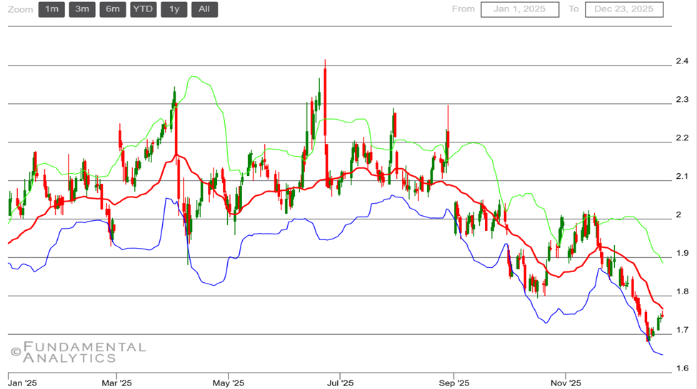Viewport: 697px width, 389px height.
Task: Switch zoom to YTD
Action: pyautogui.click(x=143, y=9)
